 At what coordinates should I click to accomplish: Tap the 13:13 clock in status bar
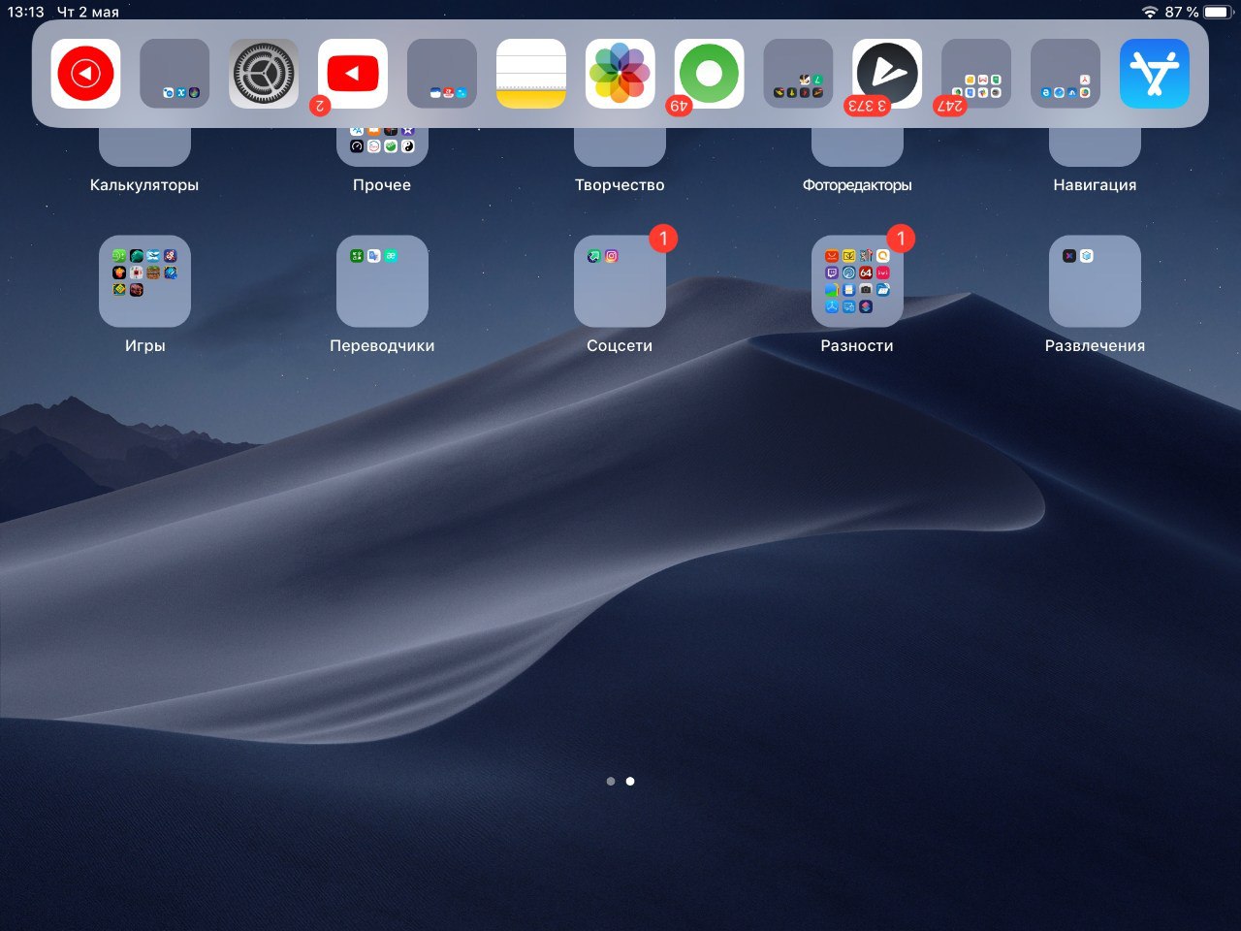click(x=26, y=12)
